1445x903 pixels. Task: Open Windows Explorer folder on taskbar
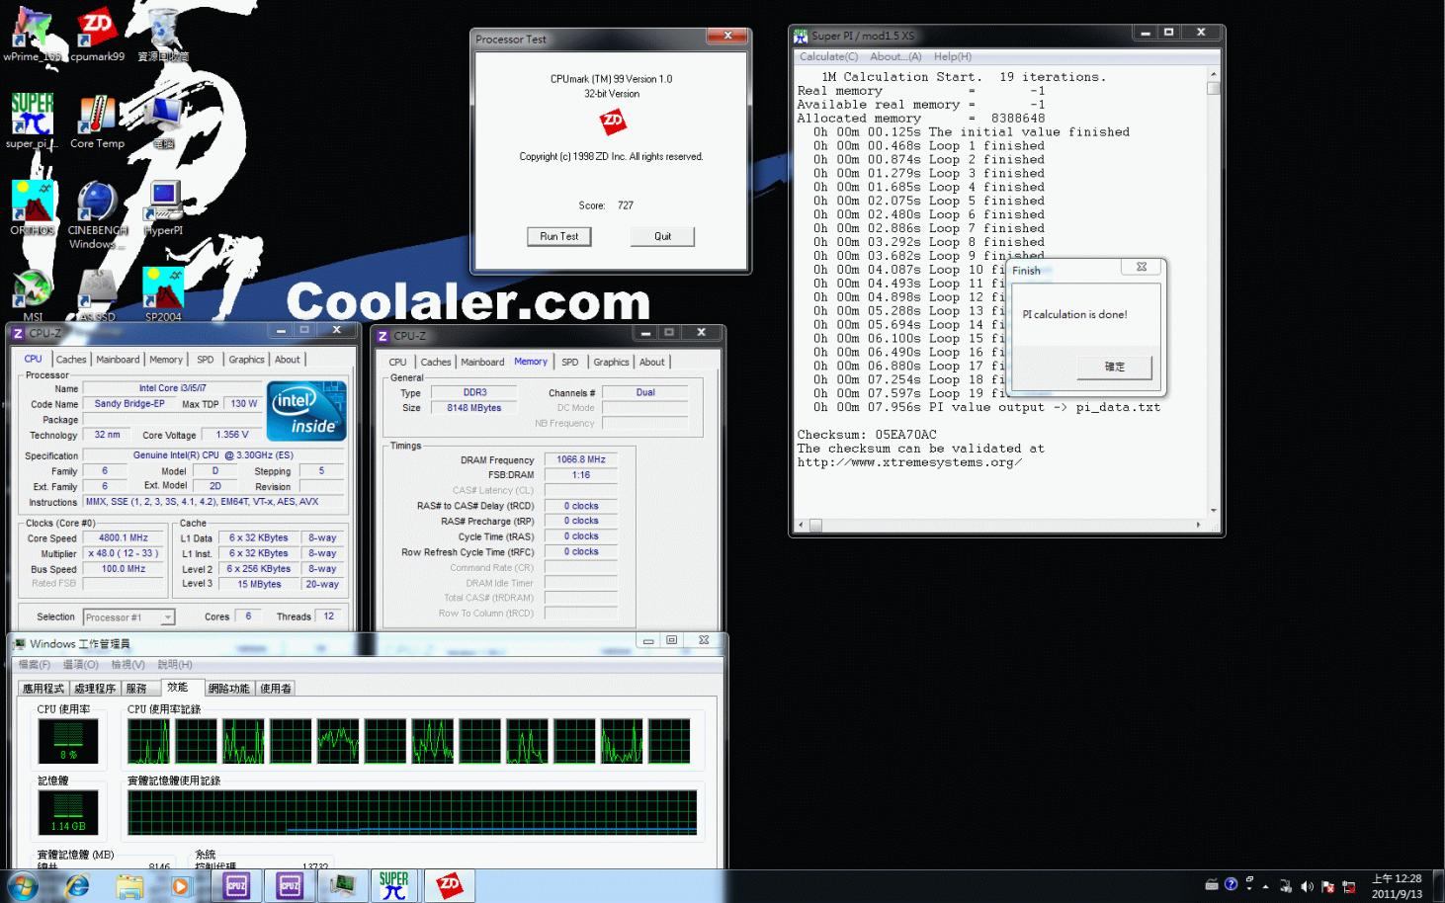tap(128, 885)
